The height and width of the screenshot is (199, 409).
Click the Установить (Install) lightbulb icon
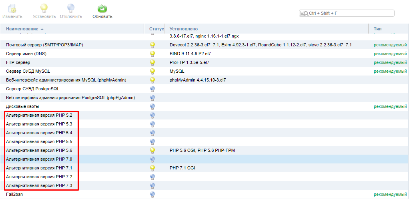[44, 9]
